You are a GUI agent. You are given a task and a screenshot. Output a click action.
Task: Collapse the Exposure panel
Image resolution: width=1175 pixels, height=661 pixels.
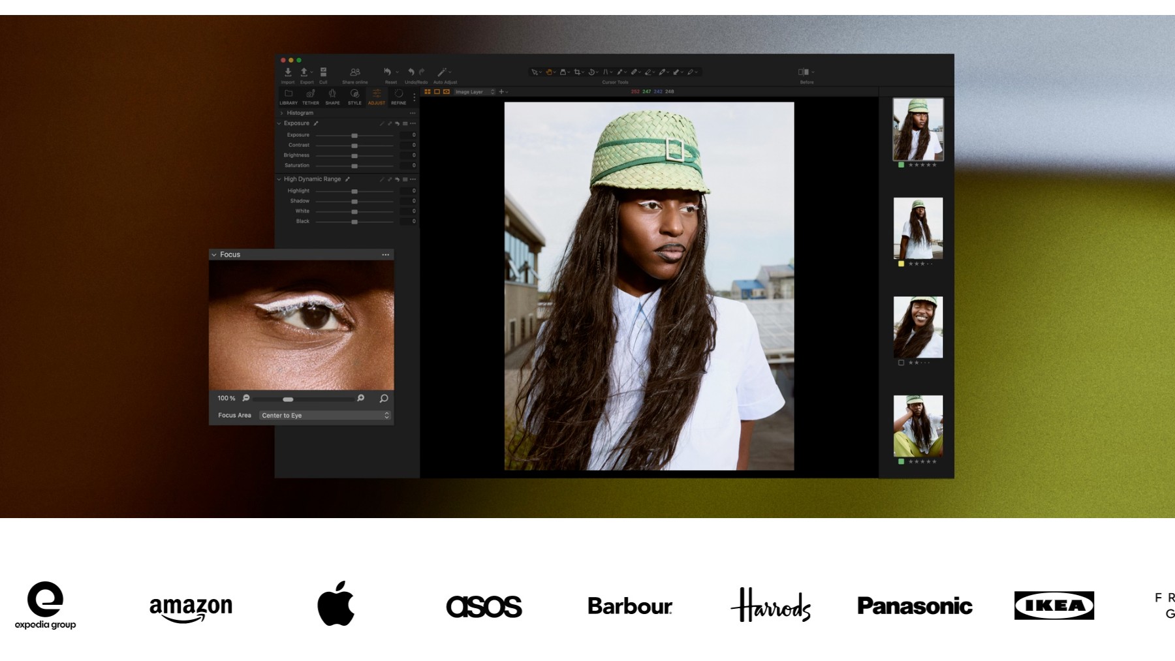coord(279,123)
